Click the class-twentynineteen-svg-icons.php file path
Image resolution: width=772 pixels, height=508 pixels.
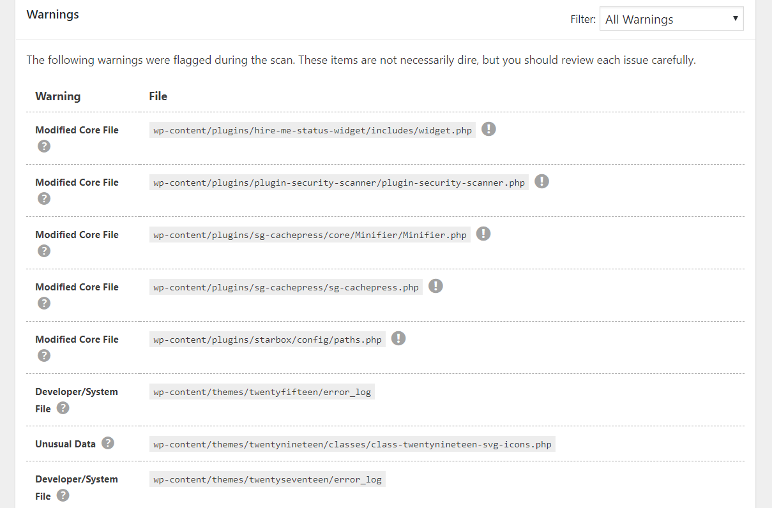[352, 444]
